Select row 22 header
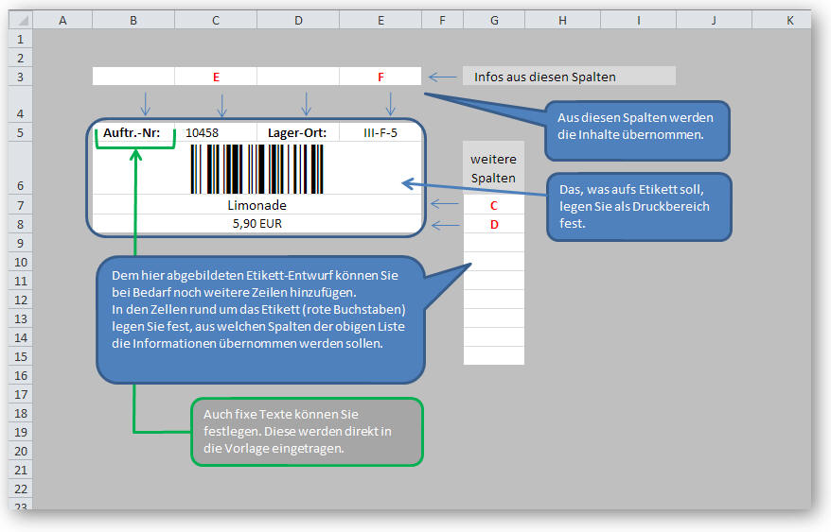The height and width of the screenshot is (532, 831). pyautogui.click(x=21, y=489)
